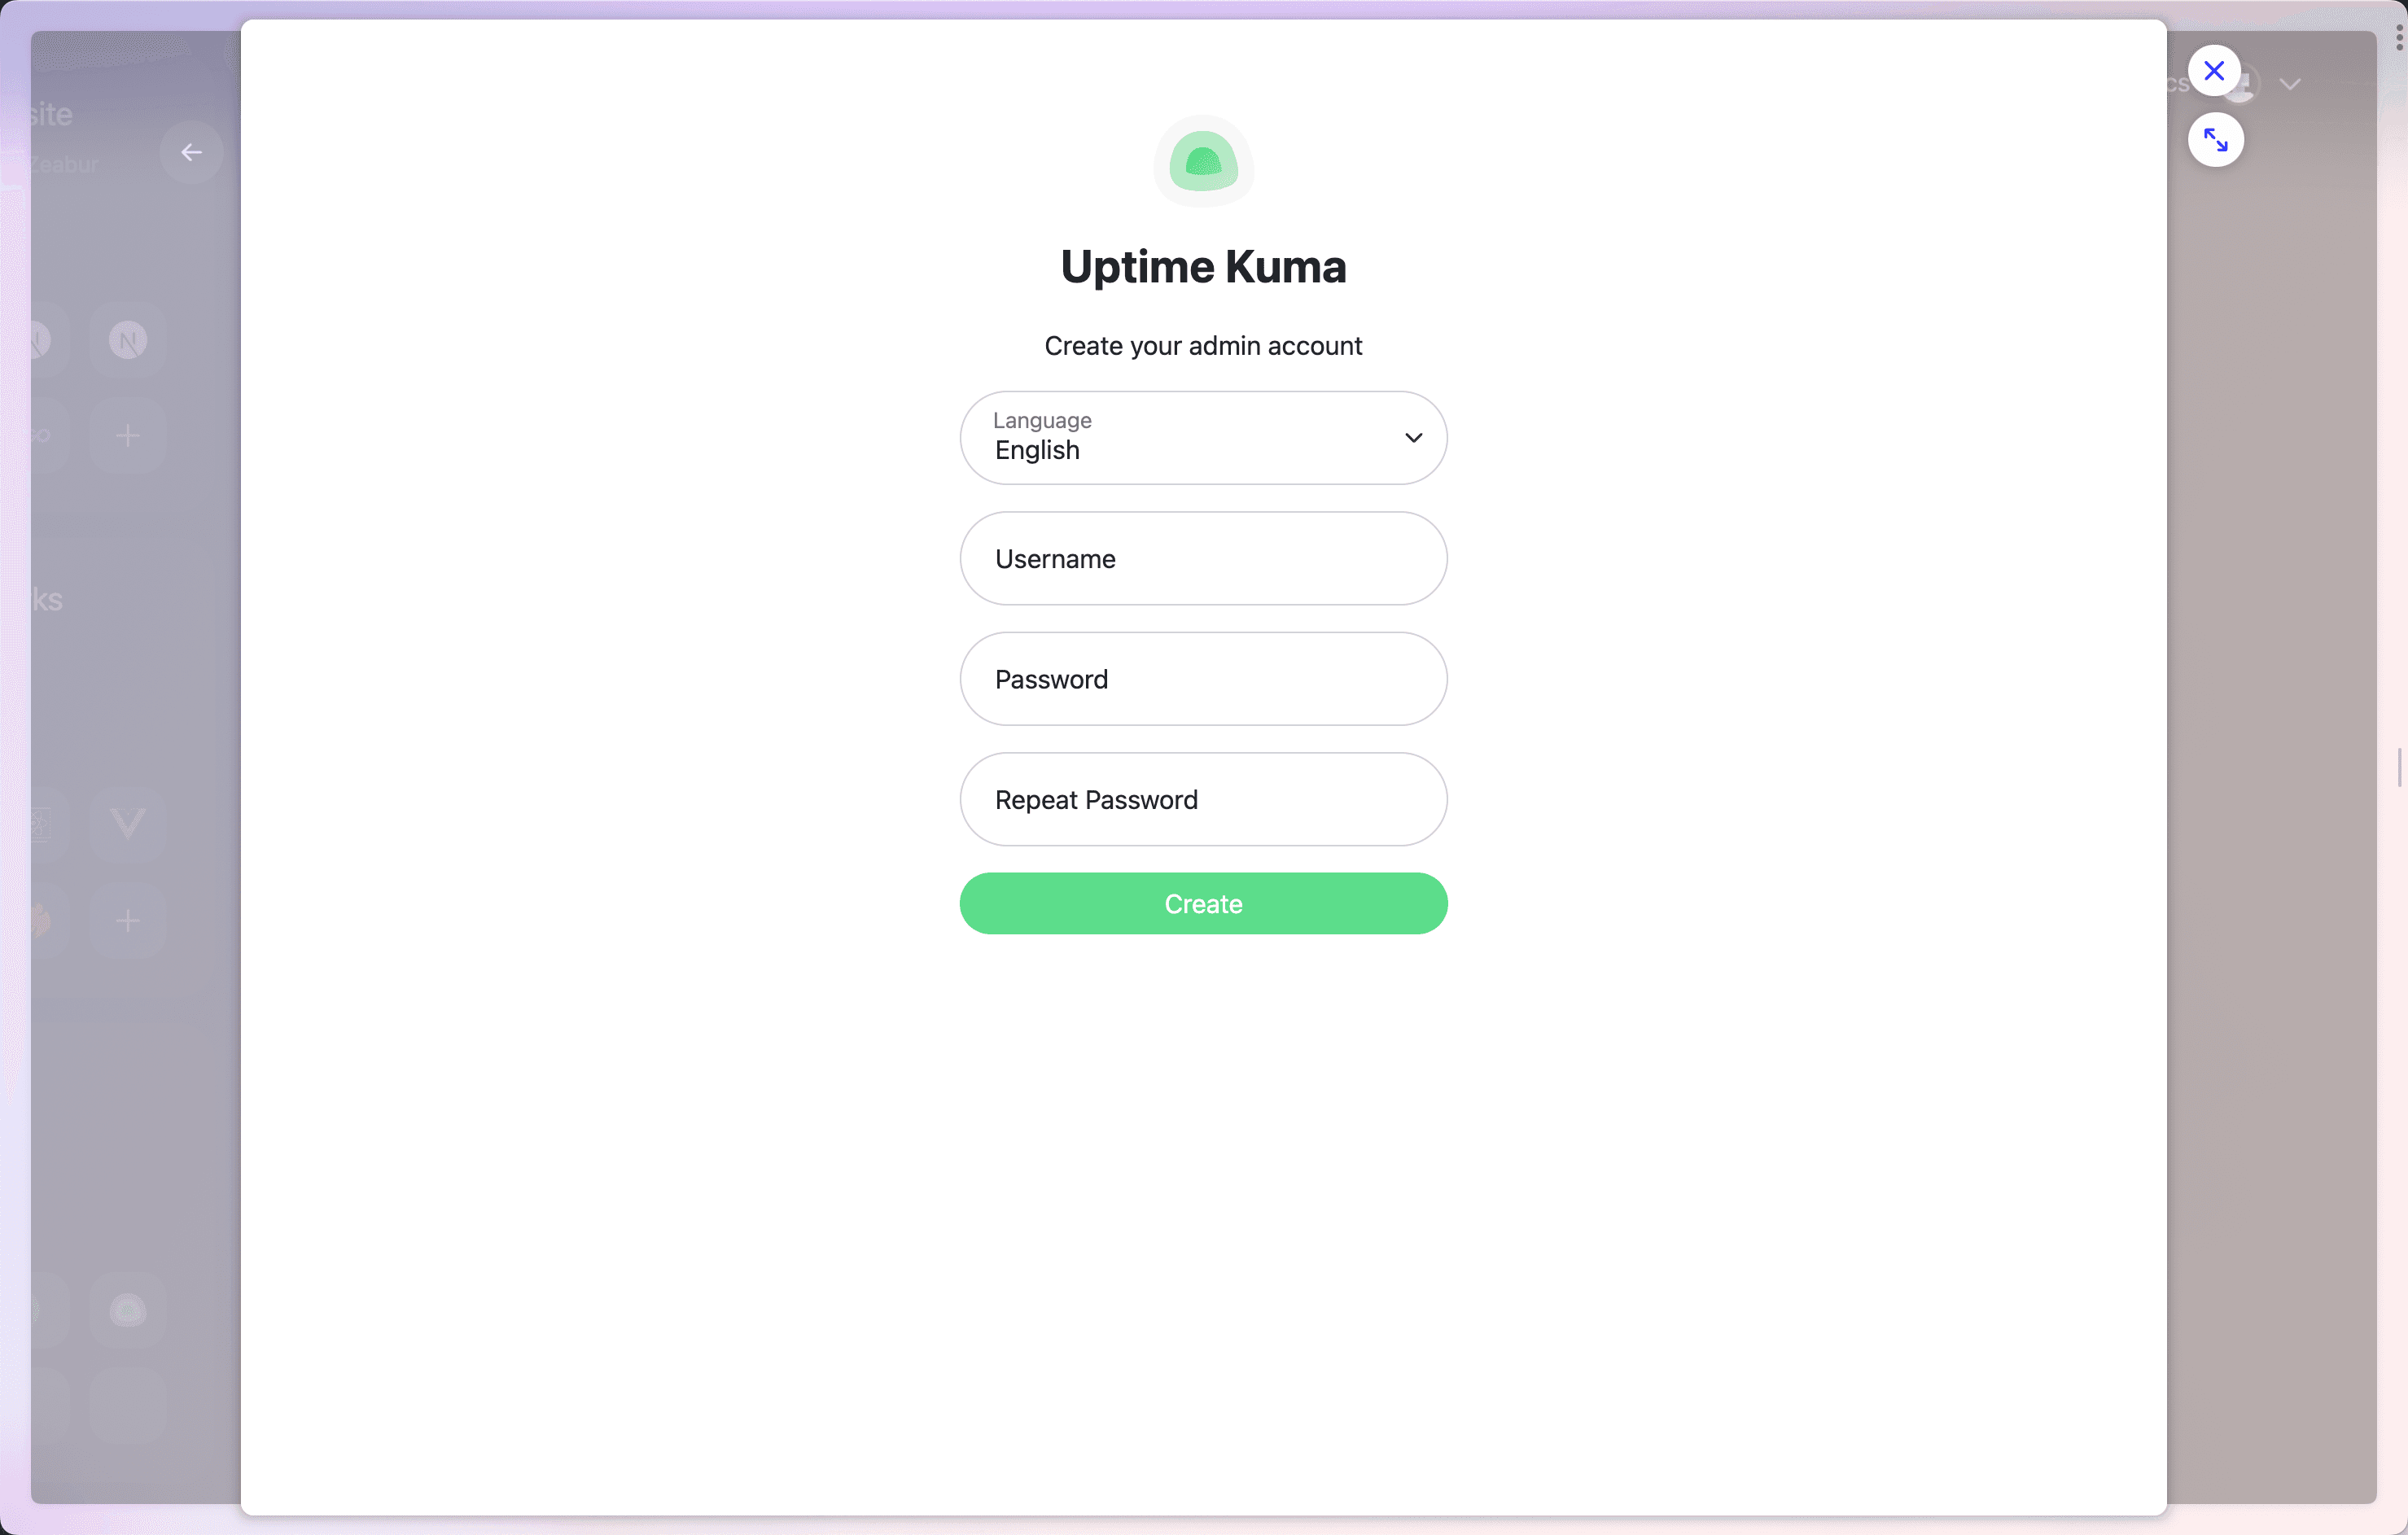This screenshot has height=1535, width=2408.
Task: Click the Username input field
Action: pos(1204,558)
